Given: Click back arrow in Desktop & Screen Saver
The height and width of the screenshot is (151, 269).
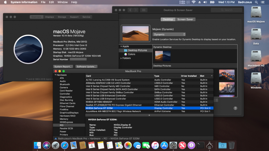Looking at the screenshot, I should point(130,10).
